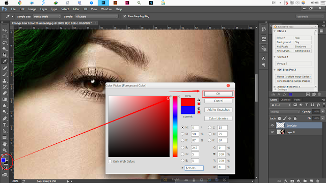Screen dimensions: 326x183
Task: Select the H hue radio button
Action: click(182, 128)
